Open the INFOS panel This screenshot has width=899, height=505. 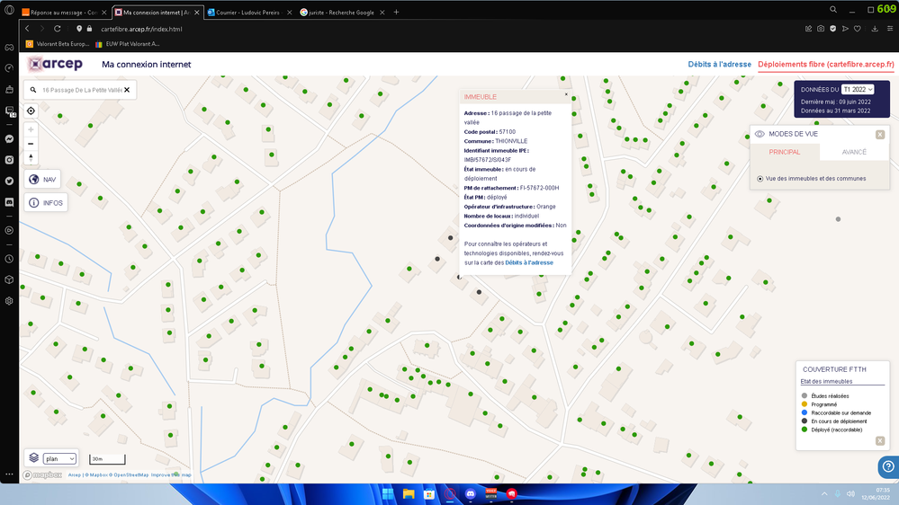click(x=46, y=203)
